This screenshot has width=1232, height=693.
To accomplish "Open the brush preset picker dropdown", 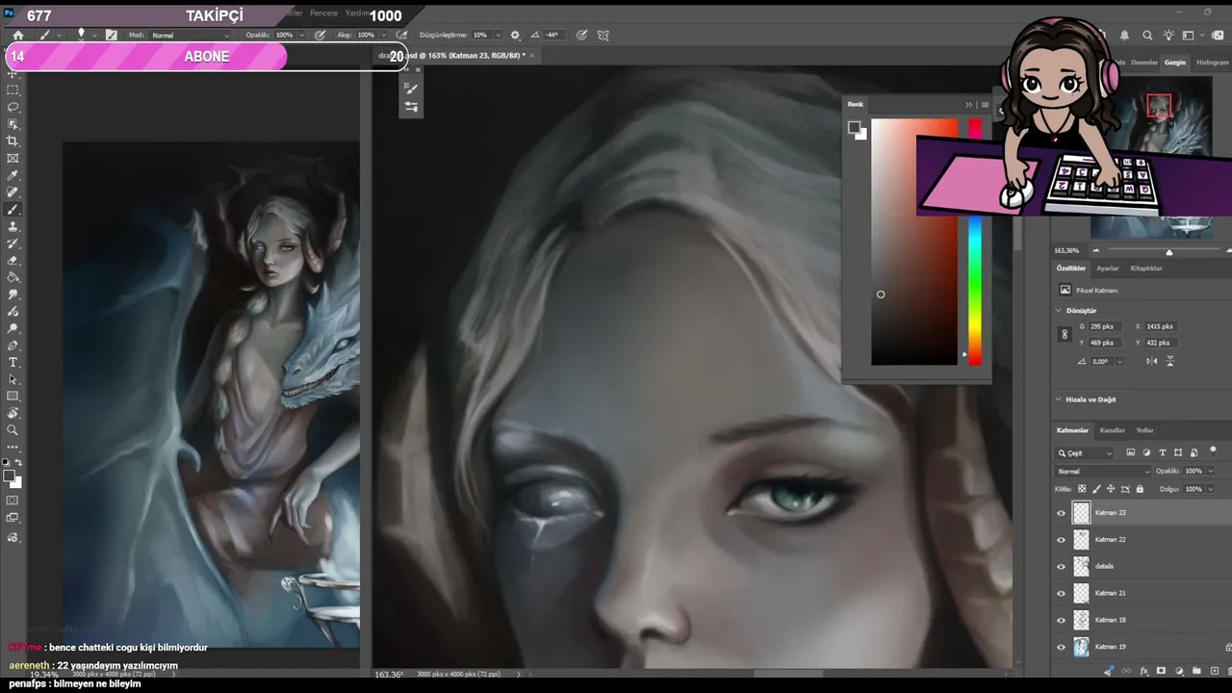I will coord(94,36).
